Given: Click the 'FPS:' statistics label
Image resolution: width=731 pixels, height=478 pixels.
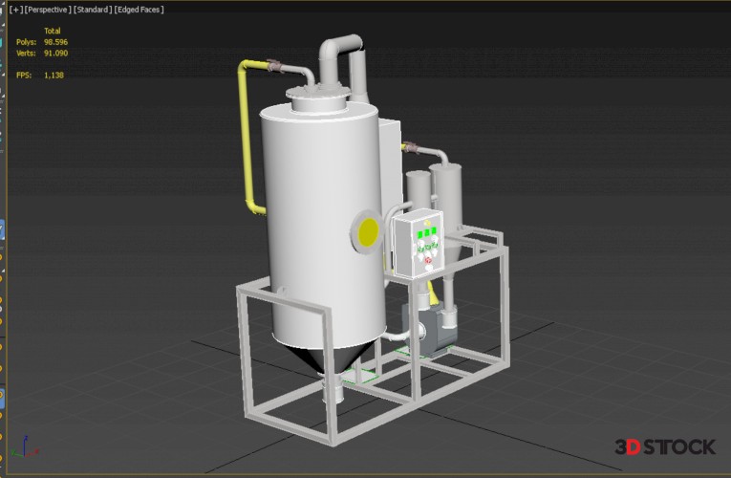Looking at the screenshot, I should pyautogui.click(x=24, y=76).
